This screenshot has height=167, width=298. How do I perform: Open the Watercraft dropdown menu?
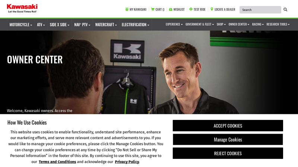coord(106,24)
